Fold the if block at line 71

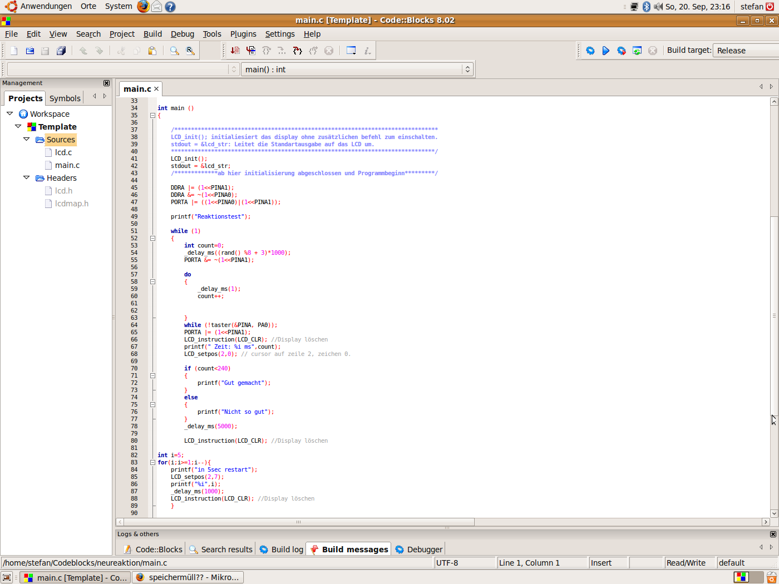(152, 376)
